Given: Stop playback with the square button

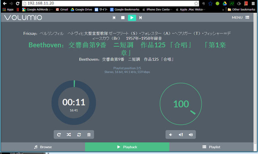Looking at the screenshot, I should click(123, 18).
